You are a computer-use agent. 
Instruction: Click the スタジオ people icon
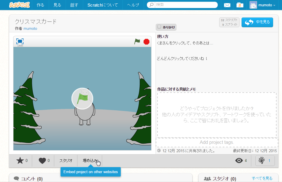pyautogui.click(x=207, y=179)
